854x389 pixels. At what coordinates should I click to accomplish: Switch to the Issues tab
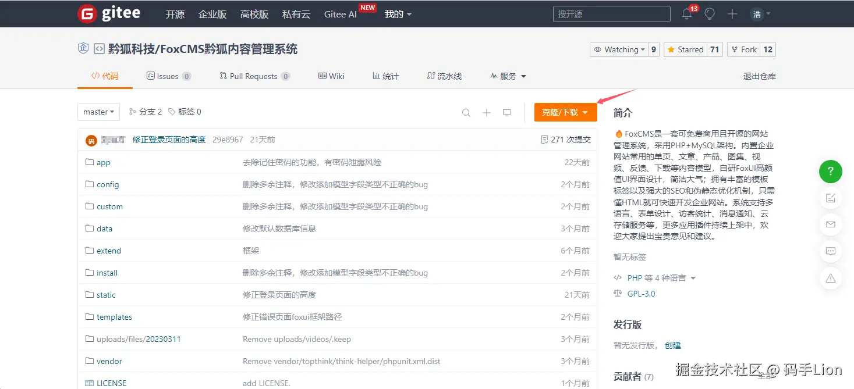point(168,76)
